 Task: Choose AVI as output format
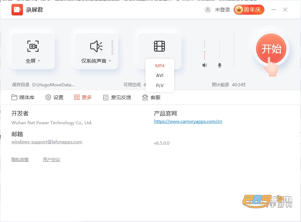[x=160, y=76]
